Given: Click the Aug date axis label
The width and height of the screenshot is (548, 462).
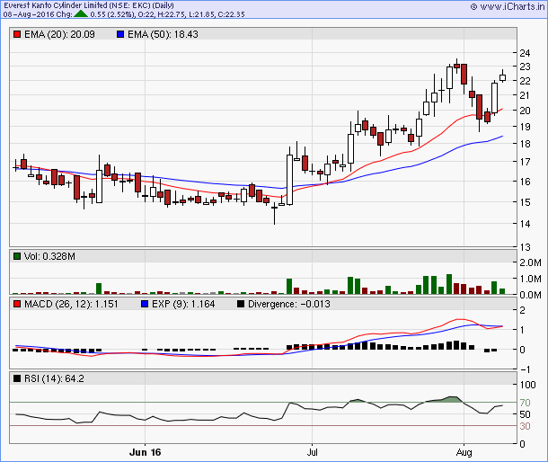Looking at the screenshot, I should tap(464, 452).
